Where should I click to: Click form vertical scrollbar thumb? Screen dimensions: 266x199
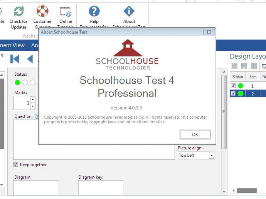224,112
